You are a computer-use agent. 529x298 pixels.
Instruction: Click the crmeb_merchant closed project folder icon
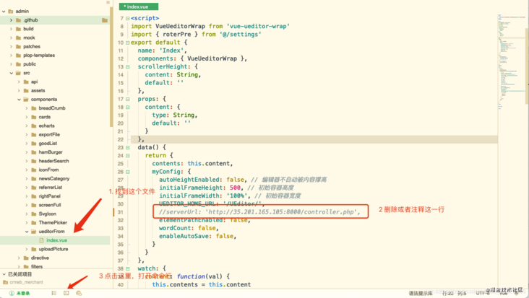click(5, 282)
